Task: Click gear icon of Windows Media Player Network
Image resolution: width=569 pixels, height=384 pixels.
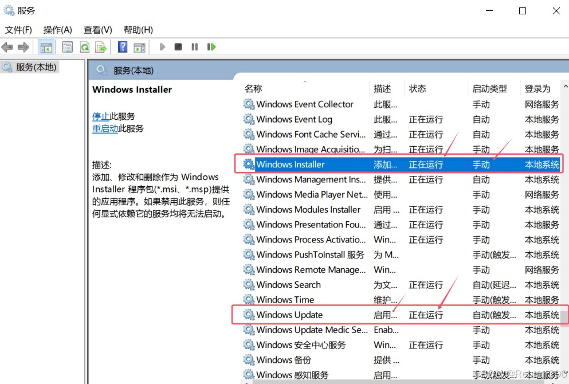Action: tap(249, 194)
